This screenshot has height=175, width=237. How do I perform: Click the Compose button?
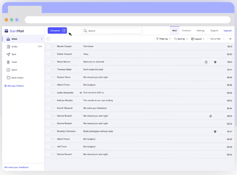tap(57, 31)
